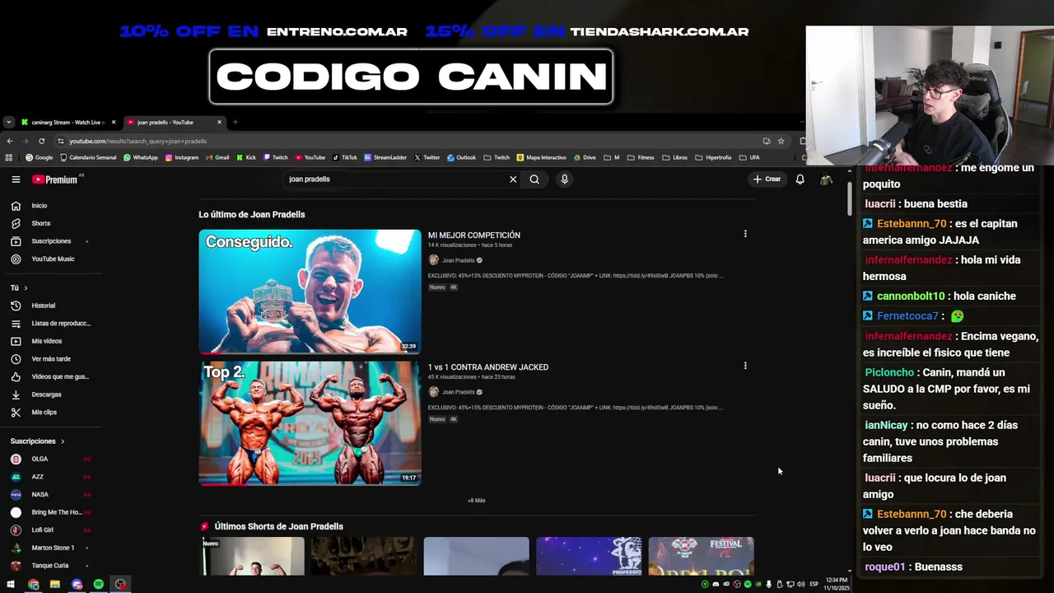Open Ver más tarde in the sidebar
The image size is (1054, 593).
(51, 359)
